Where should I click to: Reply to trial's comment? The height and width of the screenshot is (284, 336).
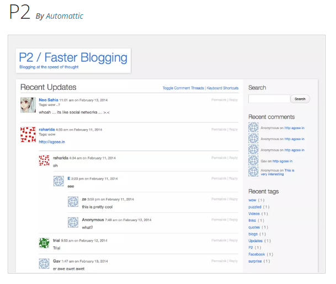[233, 240]
